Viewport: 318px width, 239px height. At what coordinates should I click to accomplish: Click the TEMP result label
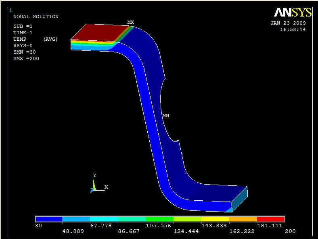pyautogui.click(x=20, y=39)
